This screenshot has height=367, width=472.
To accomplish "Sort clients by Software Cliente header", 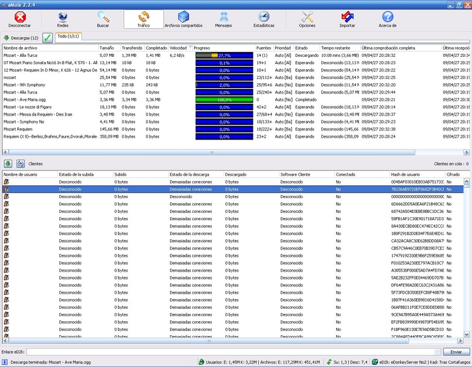I will click(307, 174).
